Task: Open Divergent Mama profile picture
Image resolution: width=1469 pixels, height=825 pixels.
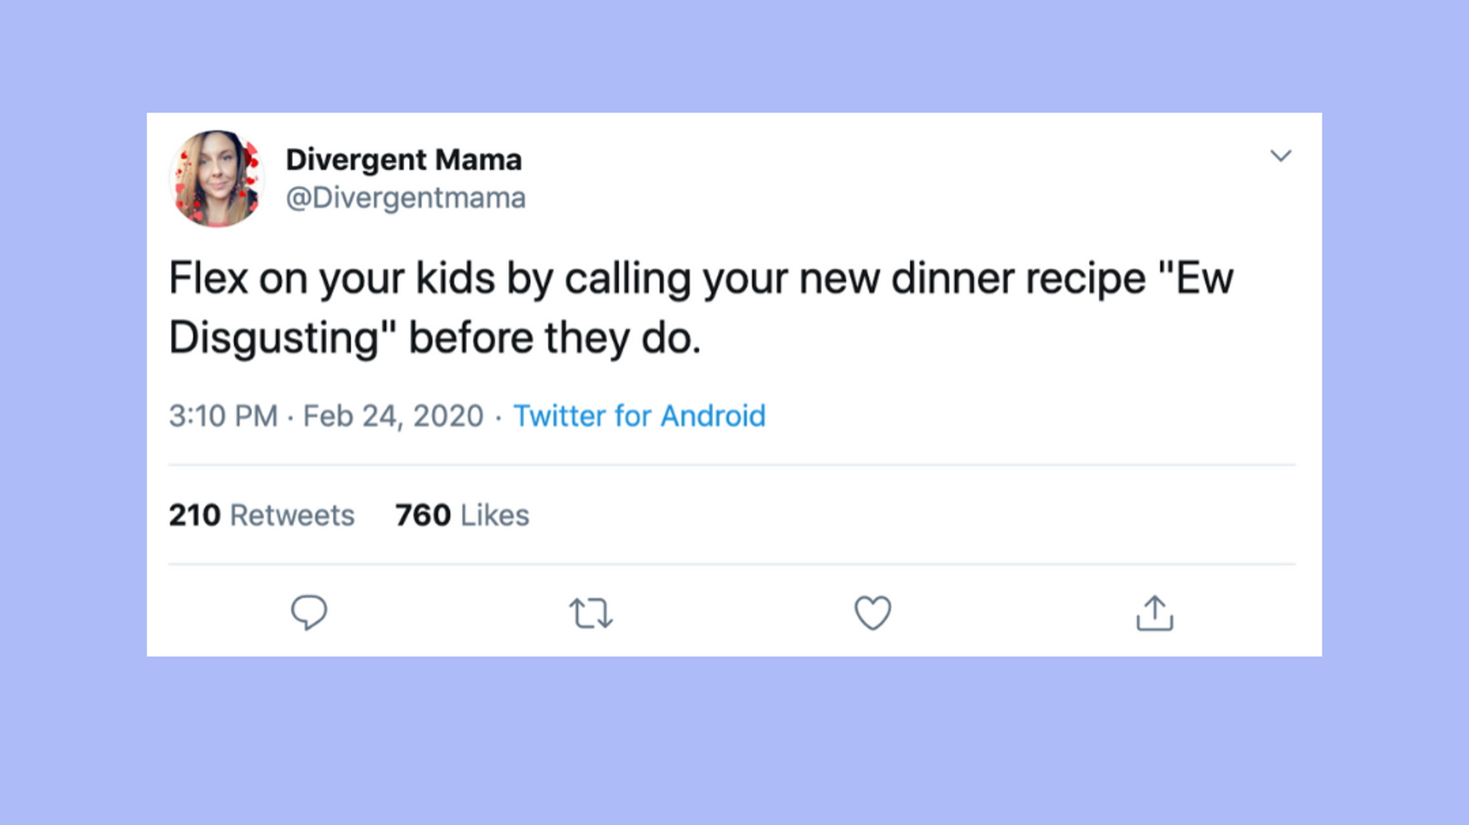Action: [x=216, y=178]
